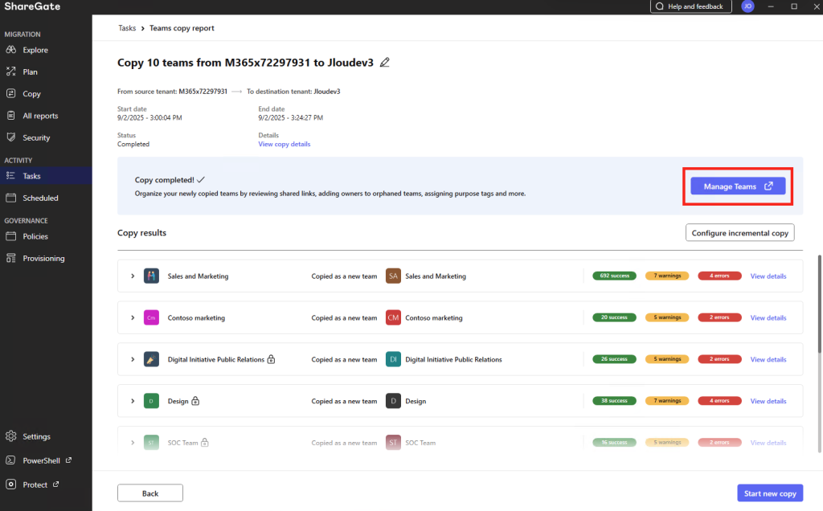Click the Back button
This screenshot has width=823, height=511.
(x=150, y=493)
